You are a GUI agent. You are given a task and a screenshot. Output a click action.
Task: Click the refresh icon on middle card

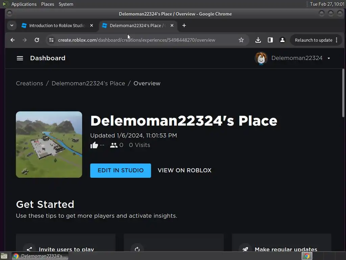(137, 249)
